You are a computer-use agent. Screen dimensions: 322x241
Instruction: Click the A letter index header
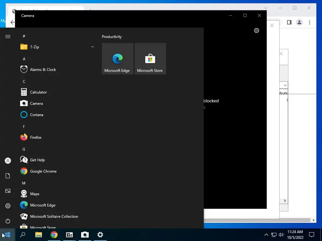pyautogui.click(x=24, y=59)
